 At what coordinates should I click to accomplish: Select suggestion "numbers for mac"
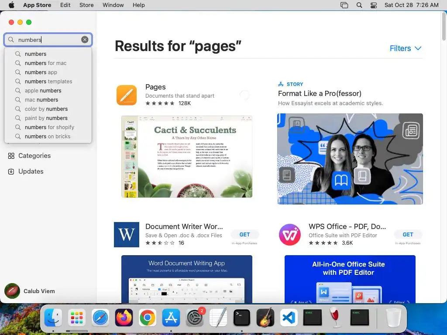click(x=48, y=63)
